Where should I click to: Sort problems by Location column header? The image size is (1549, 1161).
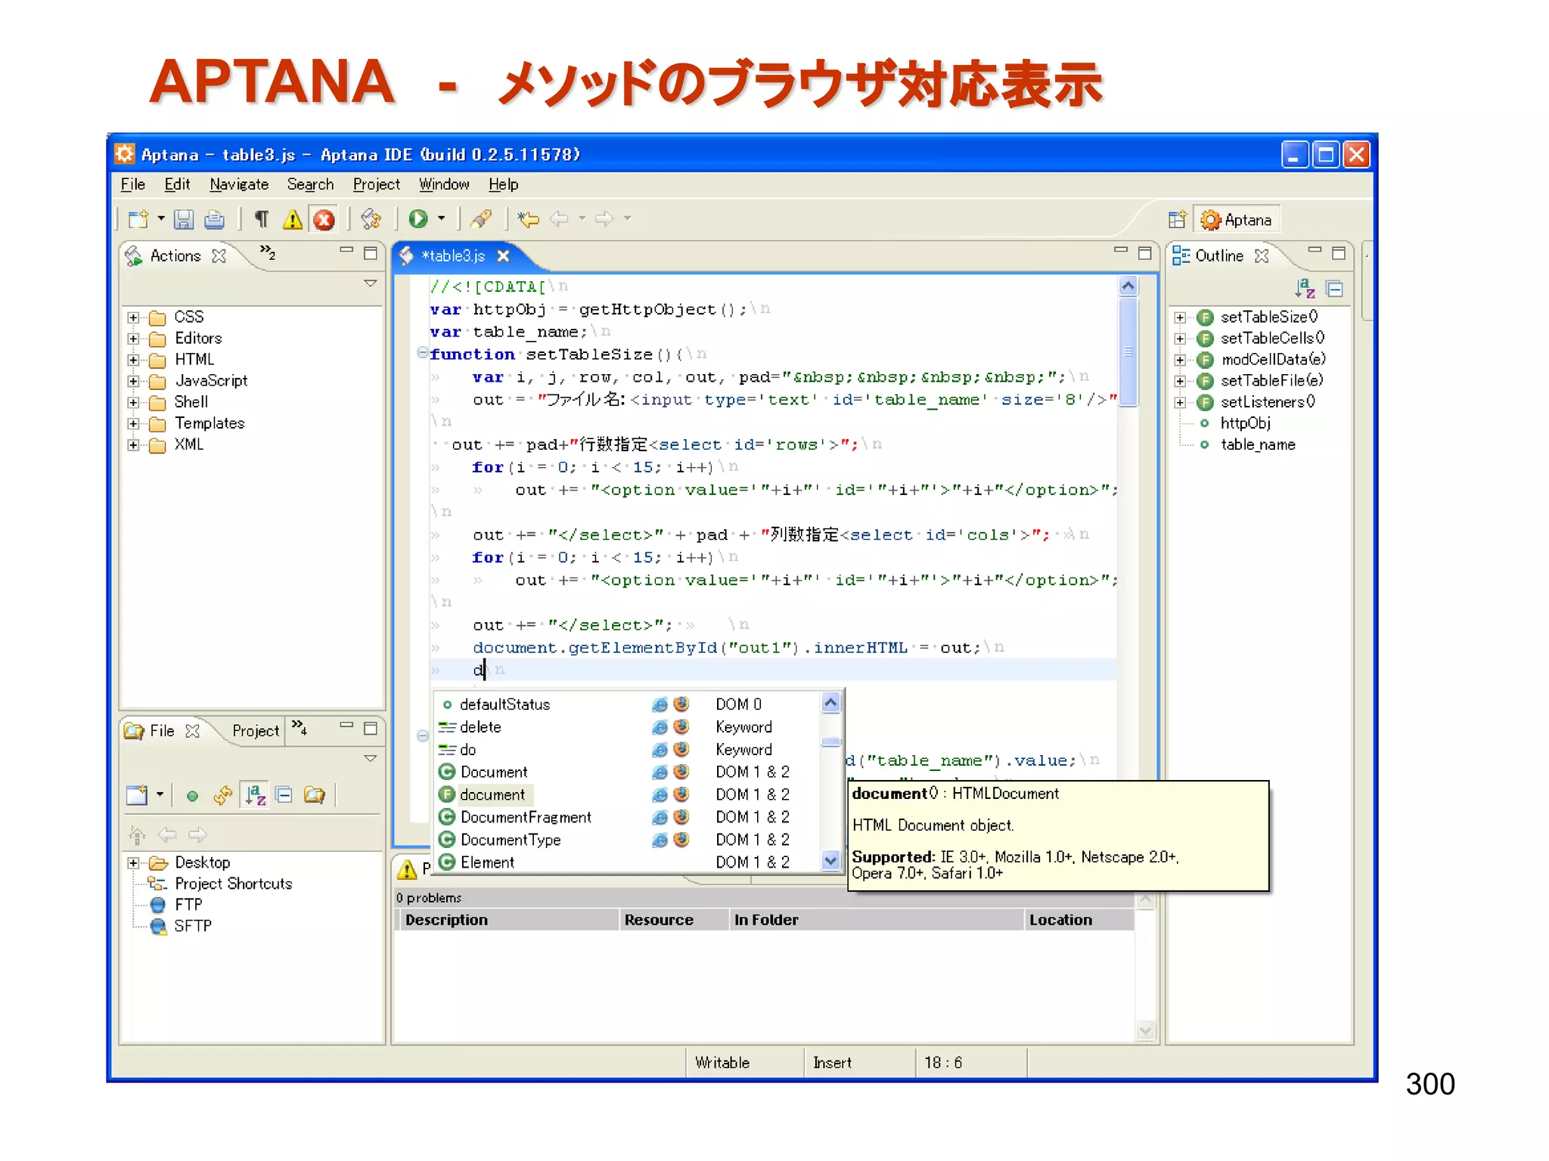click(x=1079, y=920)
